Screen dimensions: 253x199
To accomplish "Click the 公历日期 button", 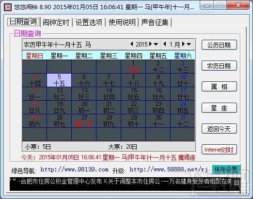I will coord(219,45).
